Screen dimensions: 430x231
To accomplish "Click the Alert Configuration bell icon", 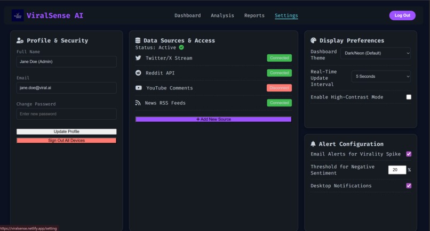I will [313, 144].
